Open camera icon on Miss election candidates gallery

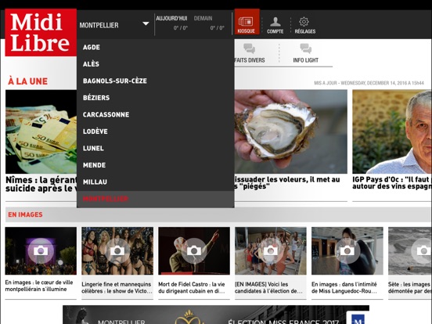coord(271,250)
